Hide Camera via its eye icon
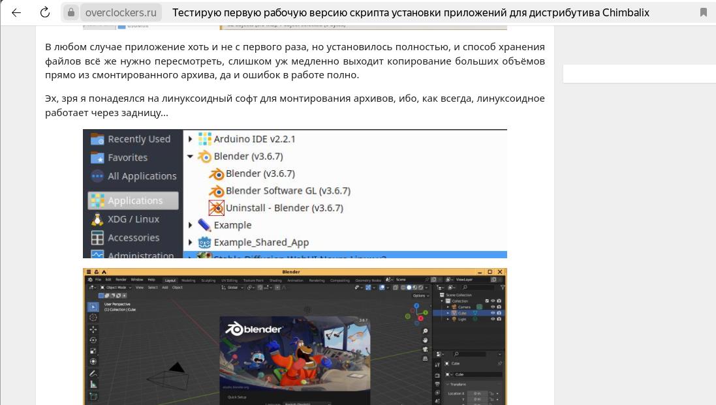This screenshot has height=405, width=716. (493, 307)
